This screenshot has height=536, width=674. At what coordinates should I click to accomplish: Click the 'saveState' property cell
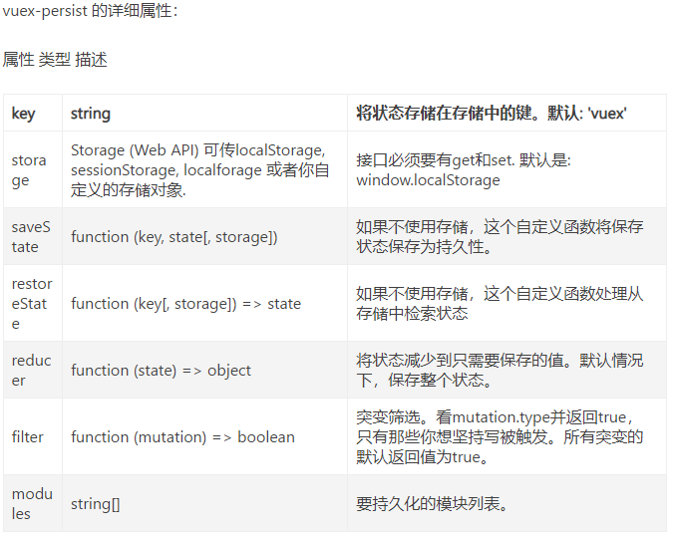[x=30, y=237]
